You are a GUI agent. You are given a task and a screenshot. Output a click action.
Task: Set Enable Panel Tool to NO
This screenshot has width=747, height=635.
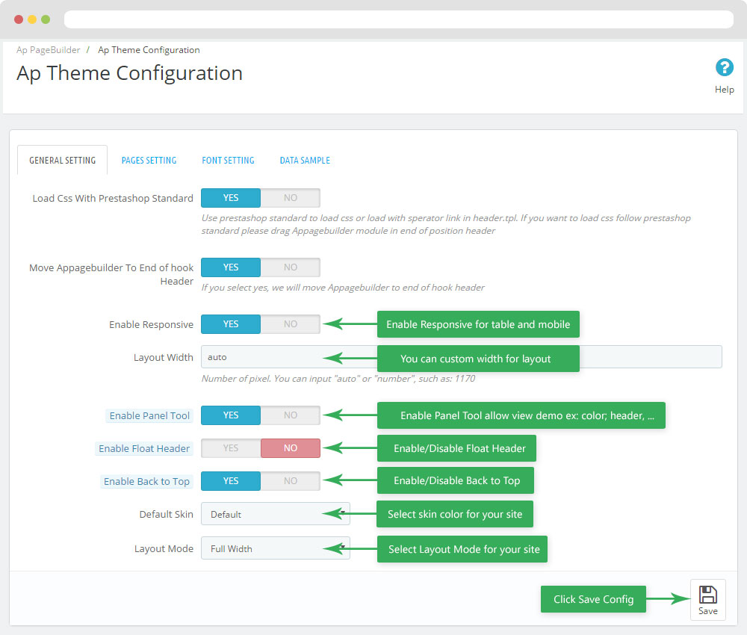[290, 415]
